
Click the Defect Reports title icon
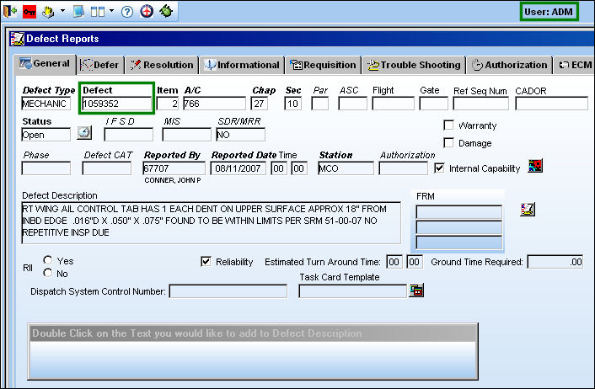pyautogui.click(x=17, y=38)
